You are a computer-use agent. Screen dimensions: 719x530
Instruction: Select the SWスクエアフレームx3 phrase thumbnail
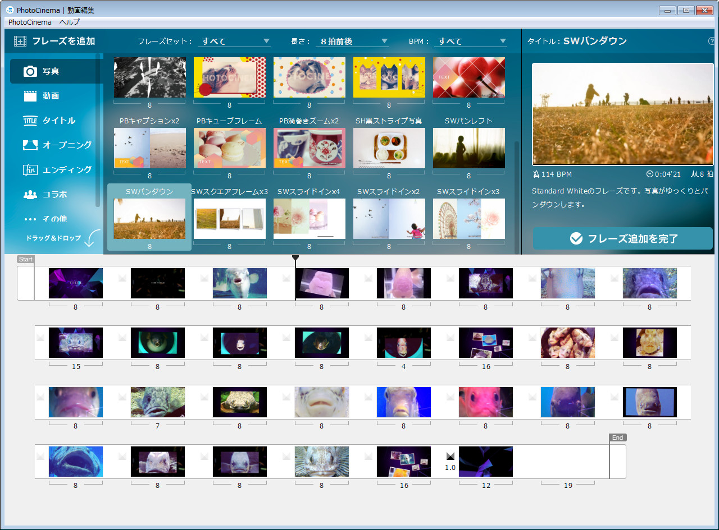tap(229, 219)
